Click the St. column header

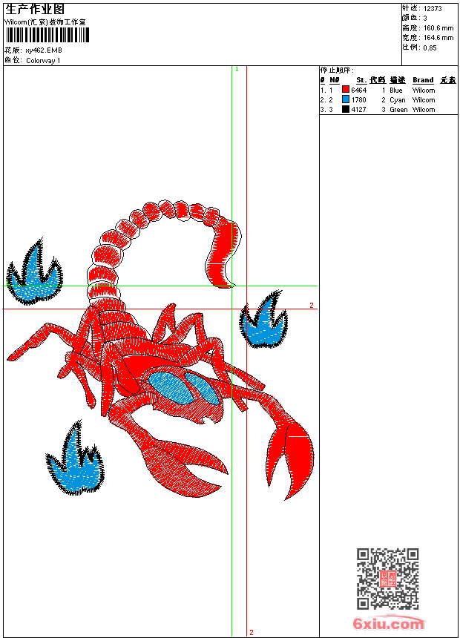coord(361,80)
